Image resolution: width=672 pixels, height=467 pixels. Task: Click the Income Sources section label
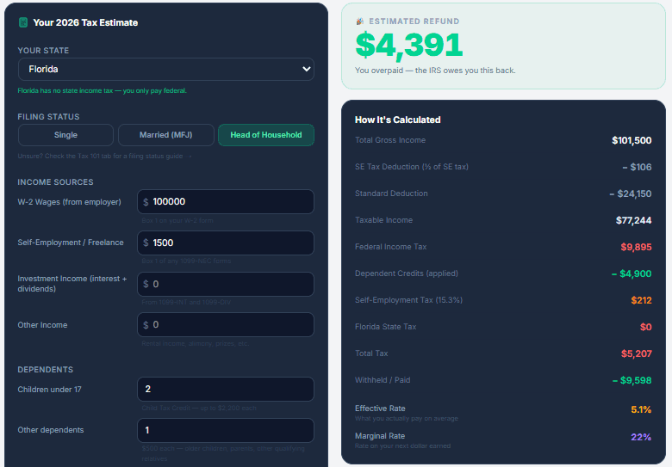[x=55, y=182]
